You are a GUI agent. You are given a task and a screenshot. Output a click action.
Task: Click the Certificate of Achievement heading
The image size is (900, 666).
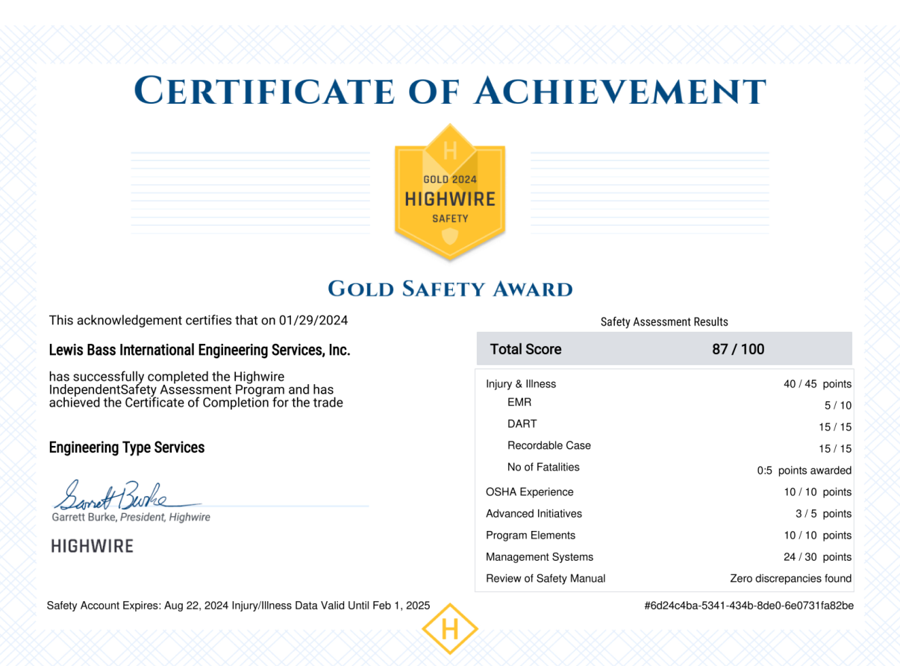[x=450, y=91]
